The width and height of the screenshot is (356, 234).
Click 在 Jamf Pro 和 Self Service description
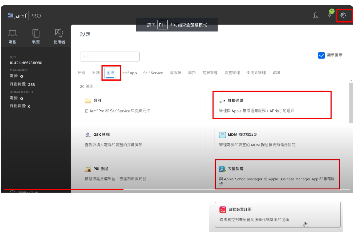[117, 111]
